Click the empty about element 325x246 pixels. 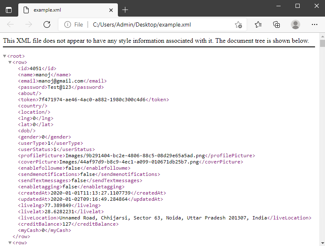[29, 93]
